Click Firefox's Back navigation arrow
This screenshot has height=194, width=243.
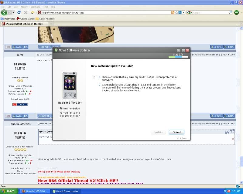click(x=4, y=12)
